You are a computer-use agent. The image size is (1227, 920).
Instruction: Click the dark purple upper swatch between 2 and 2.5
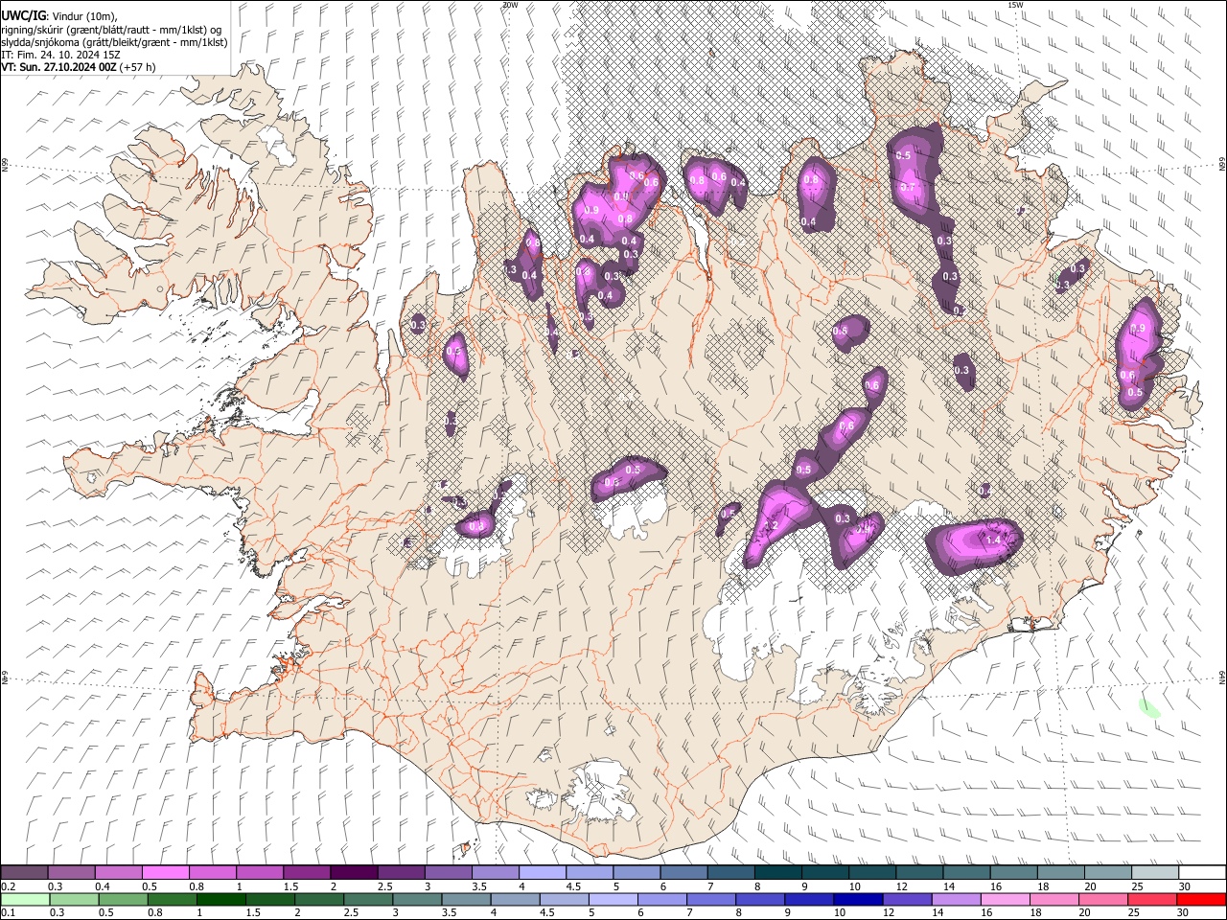(x=354, y=873)
